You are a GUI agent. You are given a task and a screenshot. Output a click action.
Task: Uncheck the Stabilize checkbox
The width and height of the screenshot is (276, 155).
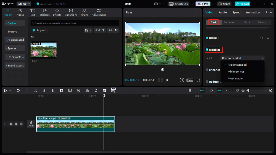207,50
